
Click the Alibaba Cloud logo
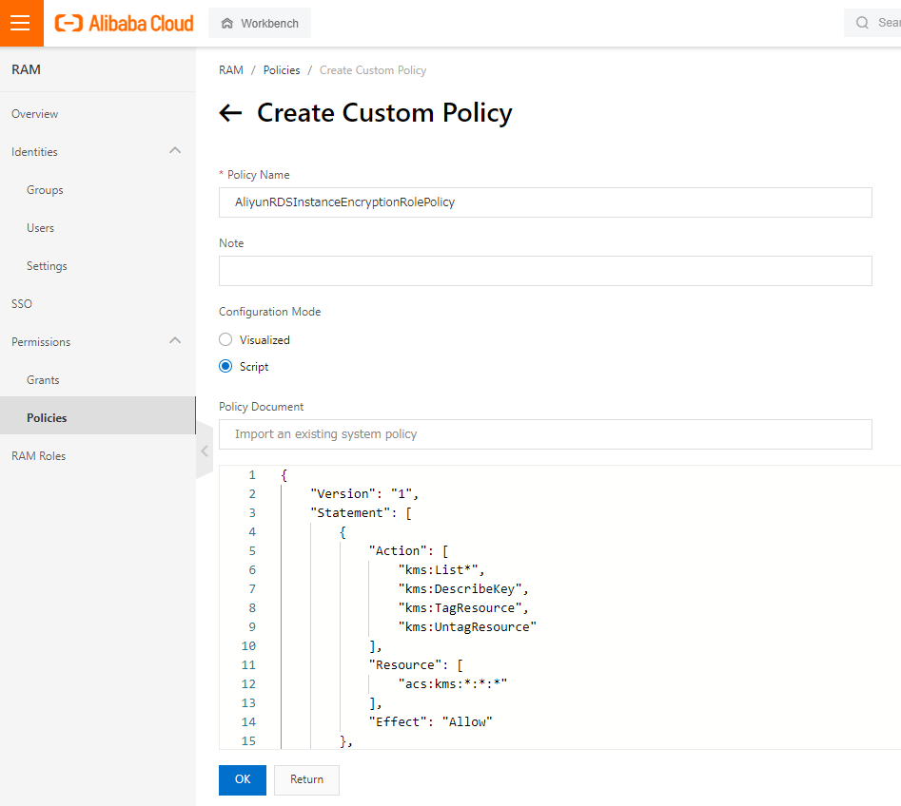pos(124,24)
